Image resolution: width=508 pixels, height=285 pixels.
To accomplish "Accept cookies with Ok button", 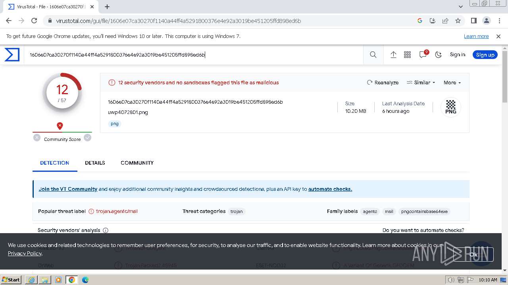I will click(473, 255).
